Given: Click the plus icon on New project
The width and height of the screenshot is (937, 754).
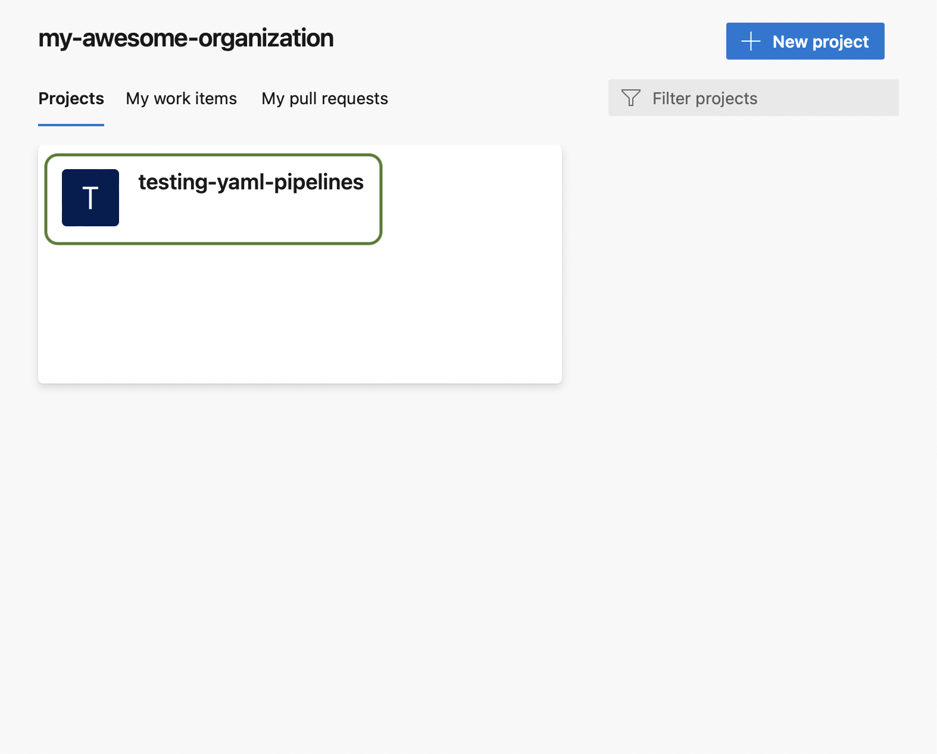Looking at the screenshot, I should (x=751, y=41).
